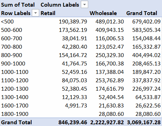Select the 900-1000 row label
Viewport: 162px width, 126px height.
[x=13, y=64]
